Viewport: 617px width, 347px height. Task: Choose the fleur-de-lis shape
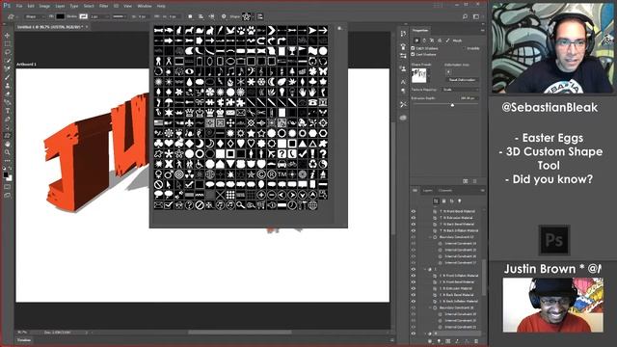189,122
